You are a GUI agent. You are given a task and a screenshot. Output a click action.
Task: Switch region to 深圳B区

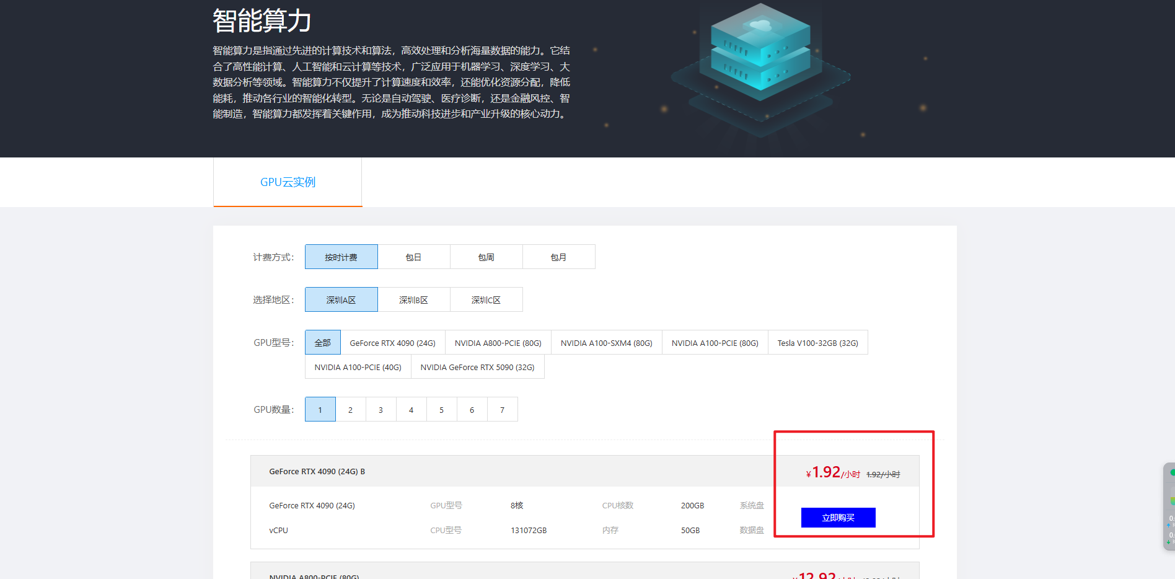(x=413, y=300)
